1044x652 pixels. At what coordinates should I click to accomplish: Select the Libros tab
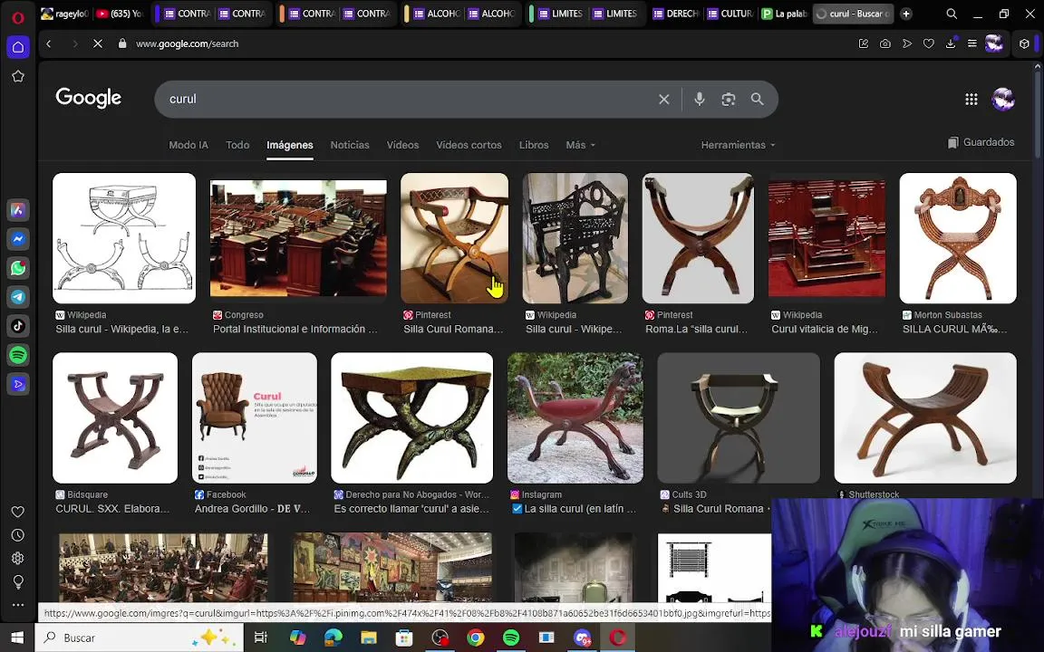[534, 145]
